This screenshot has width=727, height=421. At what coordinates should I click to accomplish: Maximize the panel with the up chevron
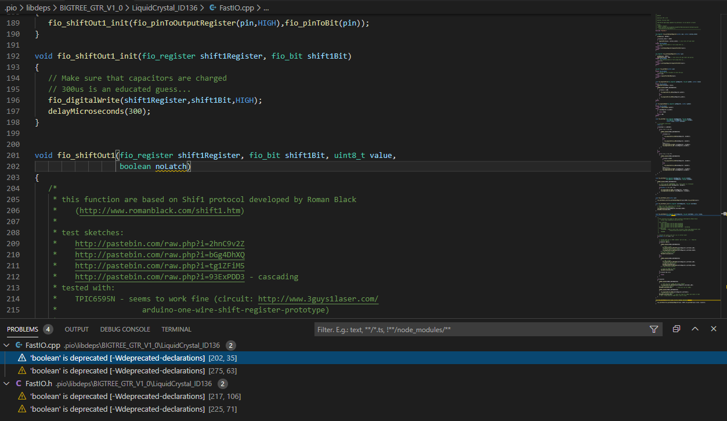click(695, 329)
